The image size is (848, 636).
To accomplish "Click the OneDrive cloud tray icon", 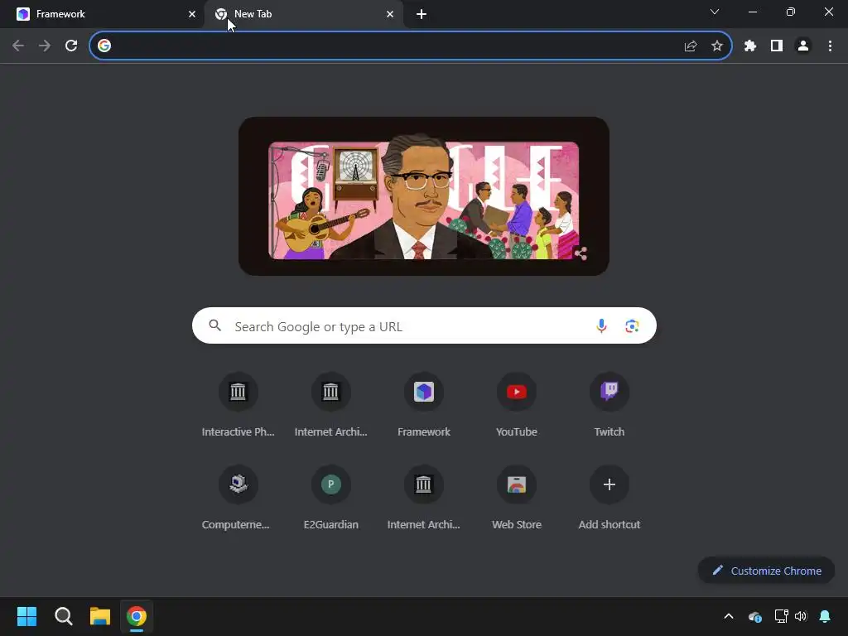I will coord(755,616).
